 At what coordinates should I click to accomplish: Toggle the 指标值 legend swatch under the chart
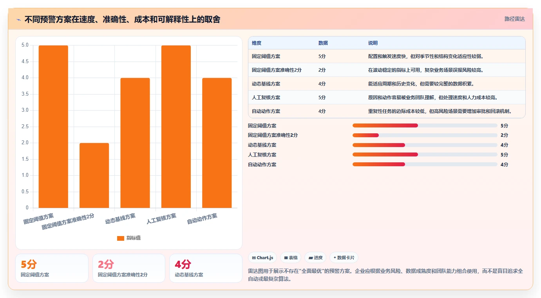click(x=121, y=238)
